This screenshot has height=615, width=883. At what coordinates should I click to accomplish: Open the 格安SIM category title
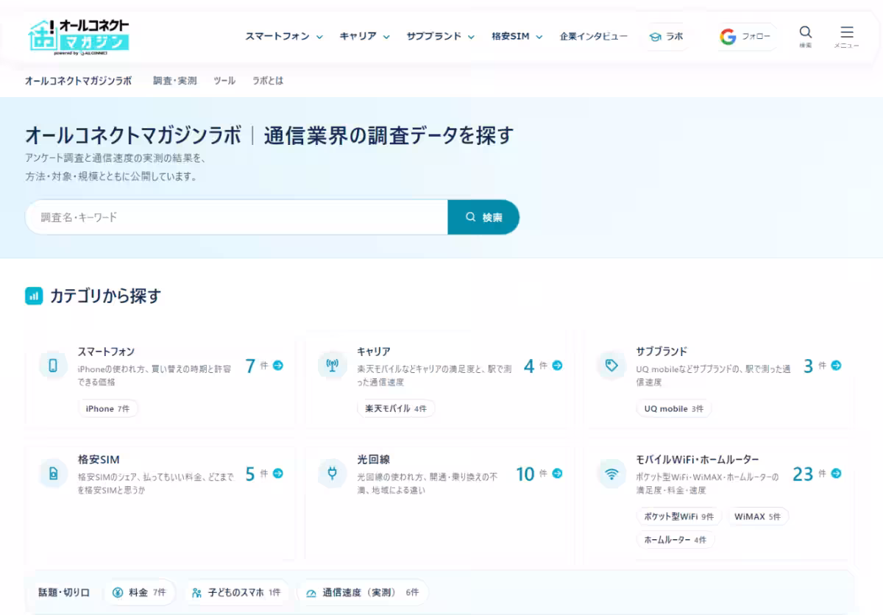[x=99, y=460]
